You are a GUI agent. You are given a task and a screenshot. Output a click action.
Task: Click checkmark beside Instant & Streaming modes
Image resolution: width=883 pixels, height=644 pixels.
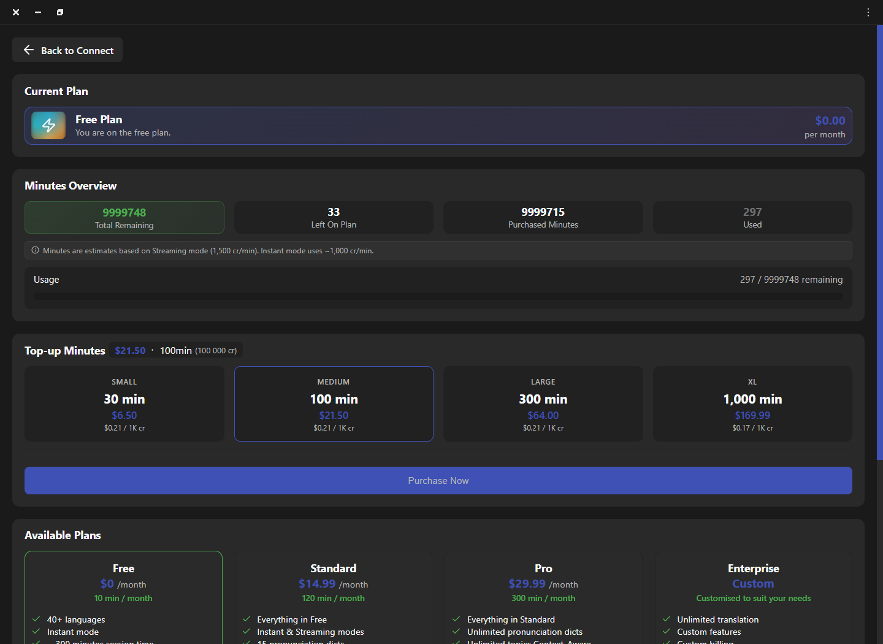pyautogui.click(x=247, y=631)
